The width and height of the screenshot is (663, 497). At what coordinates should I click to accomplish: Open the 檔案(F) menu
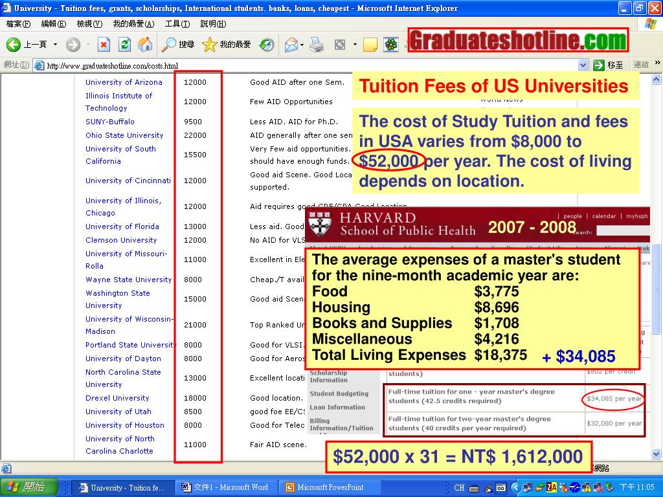pos(18,24)
